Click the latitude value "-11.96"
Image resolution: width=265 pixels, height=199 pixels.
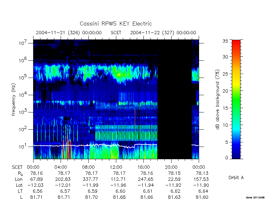118,185
